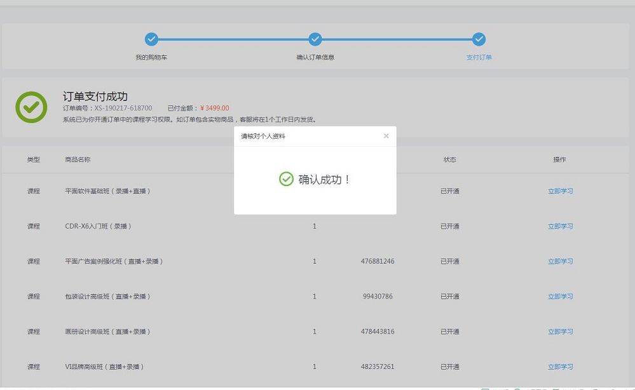The width and height of the screenshot is (635, 390).
Task: Open 立即学习 for 平面软件基础班 course
Action: point(560,190)
